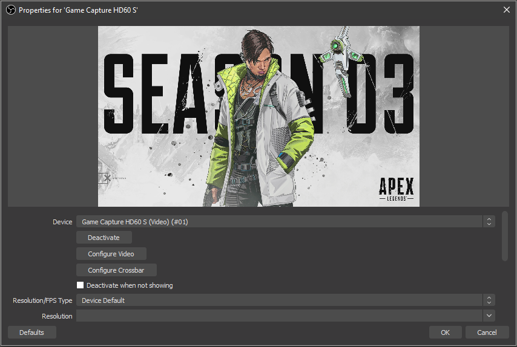The image size is (517, 347).
Task: Click the Deactivate button
Action: point(104,238)
